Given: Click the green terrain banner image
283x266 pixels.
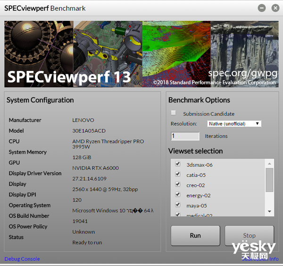Looking at the screenshot, I should pyautogui.click(x=176, y=47).
